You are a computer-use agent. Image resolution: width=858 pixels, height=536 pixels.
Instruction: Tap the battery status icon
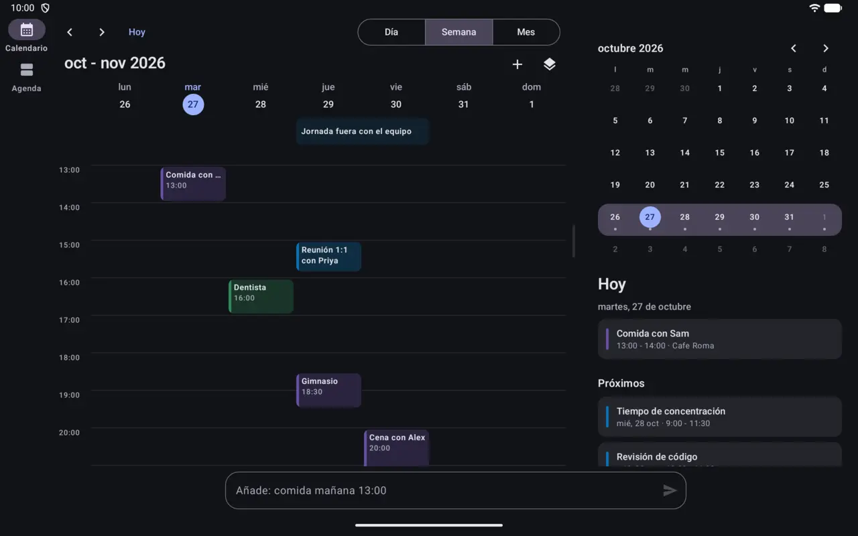click(833, 8)
